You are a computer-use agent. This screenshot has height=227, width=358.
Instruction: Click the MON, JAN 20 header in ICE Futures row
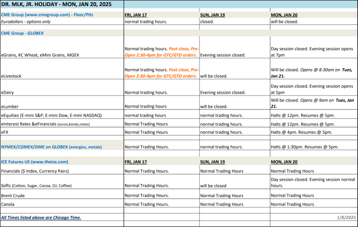click(284, 162)
